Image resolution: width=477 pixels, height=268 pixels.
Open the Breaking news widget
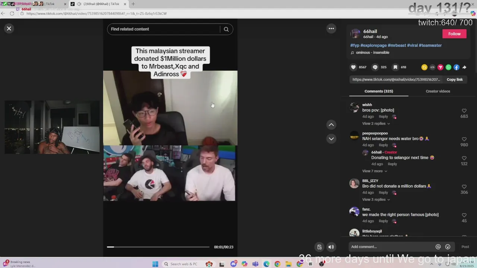[x=19, y=264]
